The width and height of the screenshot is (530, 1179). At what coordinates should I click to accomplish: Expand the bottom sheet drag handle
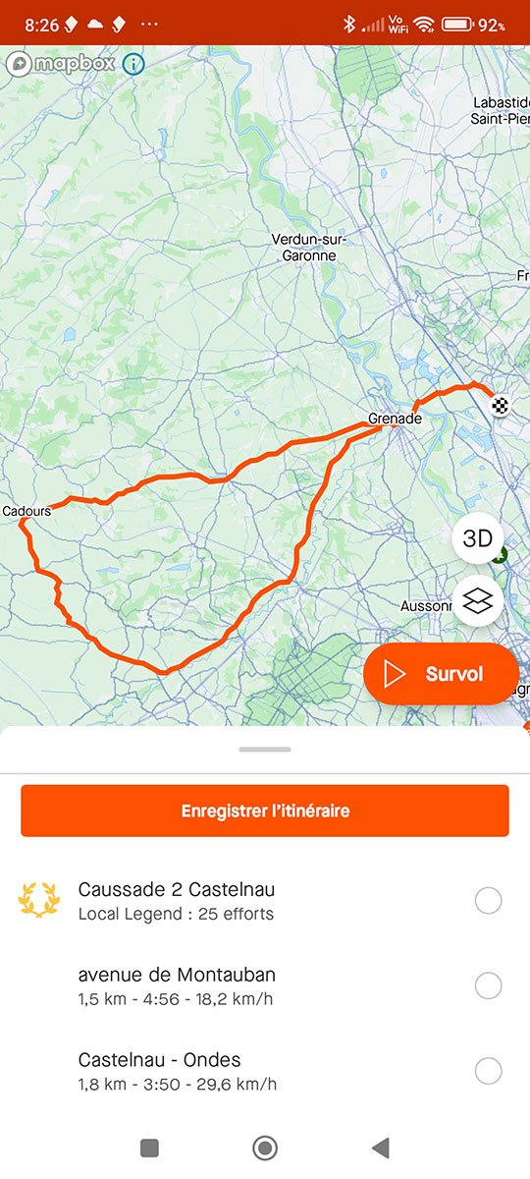point(265,750)
